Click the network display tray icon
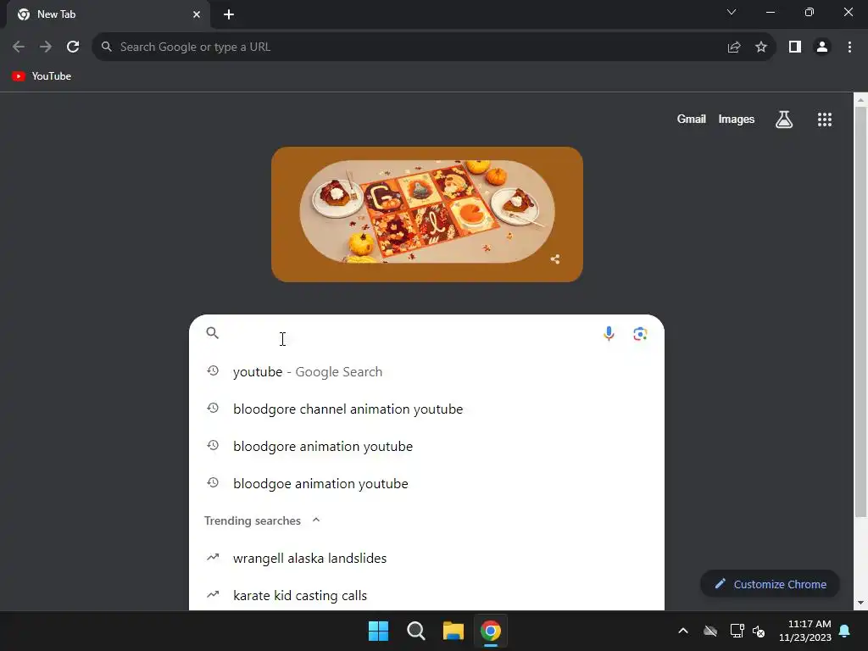 (x=737, y=631)
